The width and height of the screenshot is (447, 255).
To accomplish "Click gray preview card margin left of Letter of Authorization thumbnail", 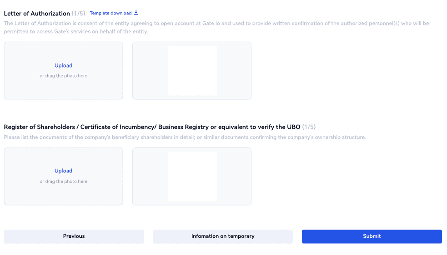I will [150, 71].
